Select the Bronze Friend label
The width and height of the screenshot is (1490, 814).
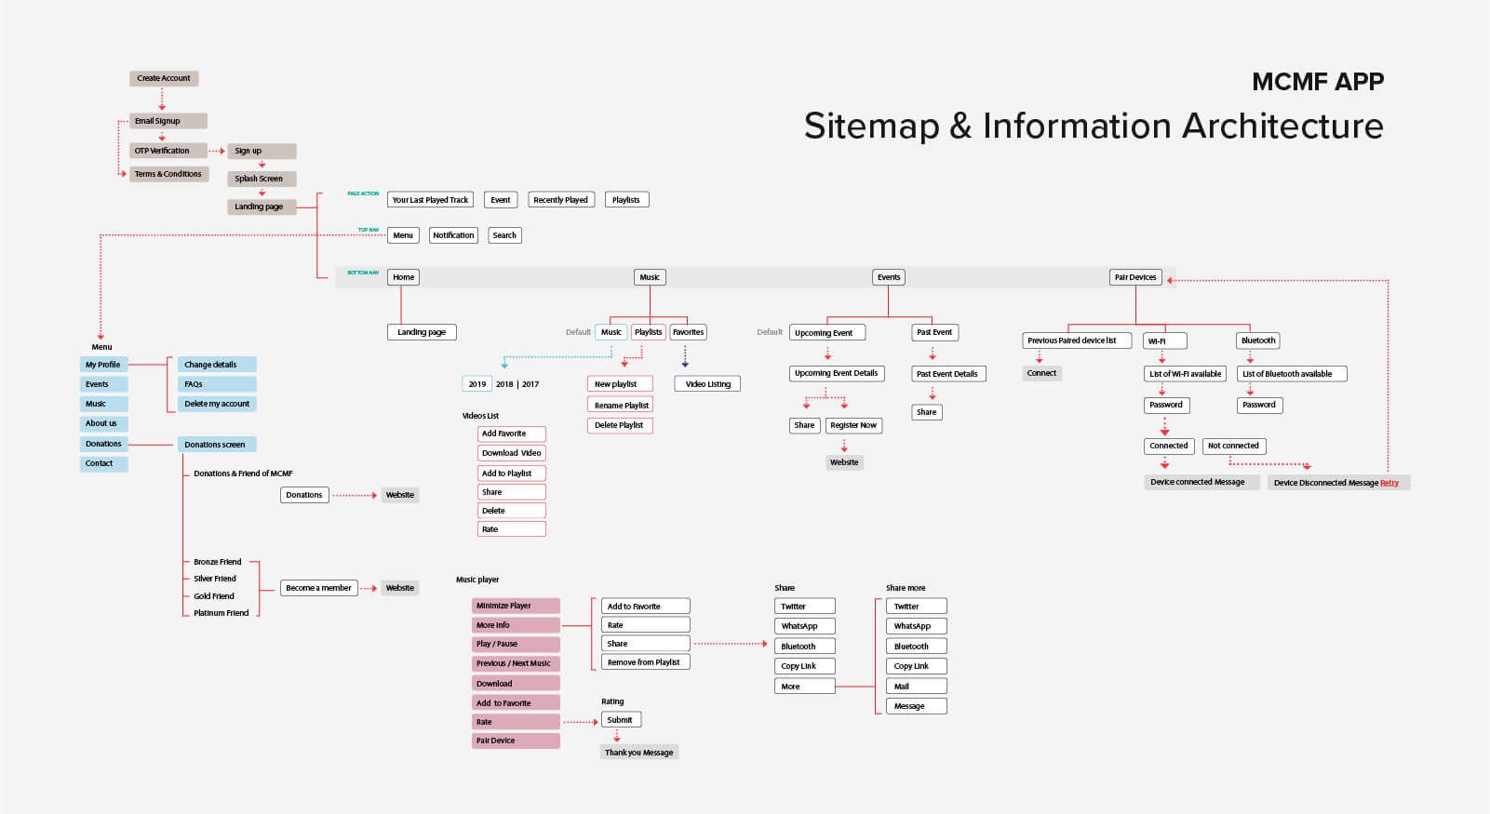point(218,562)
